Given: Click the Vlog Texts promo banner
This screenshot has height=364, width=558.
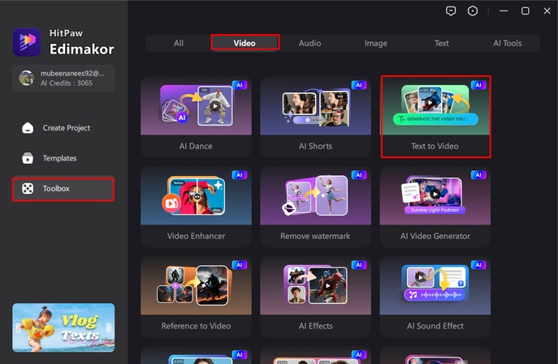Looking at the screenshot, I should tap(63, 328).
